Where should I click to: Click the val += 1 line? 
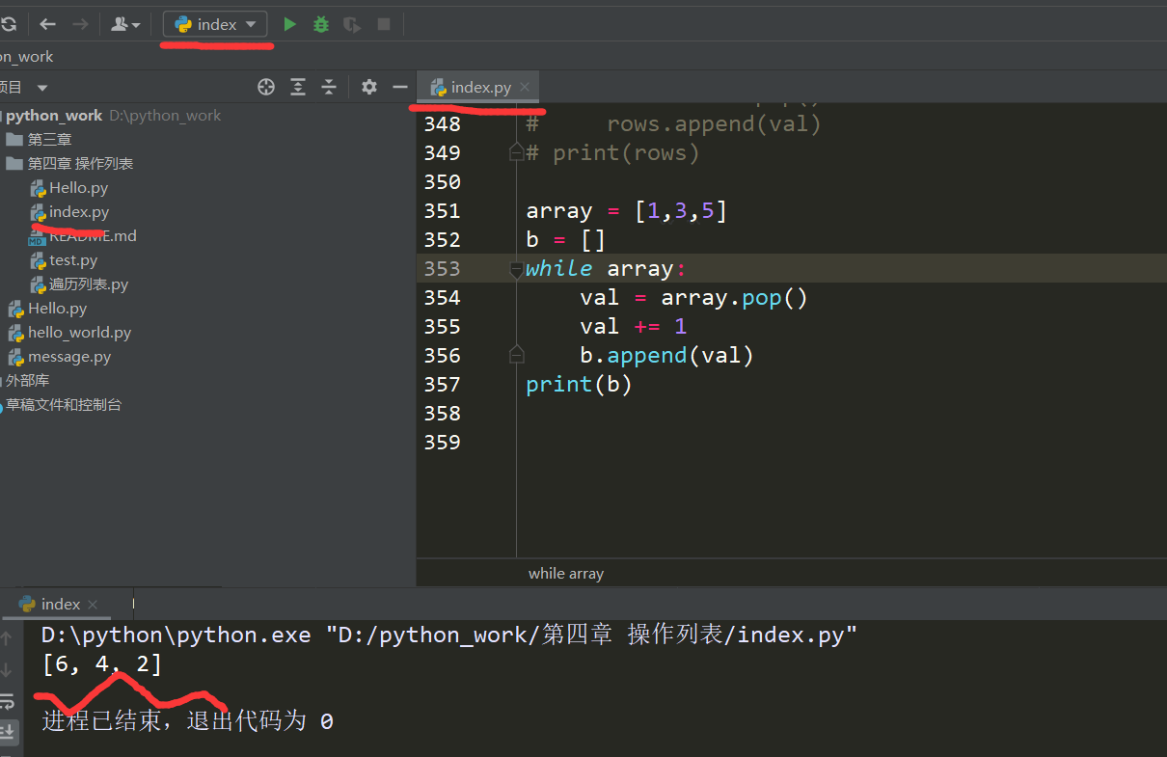click(x=633, y=326)
